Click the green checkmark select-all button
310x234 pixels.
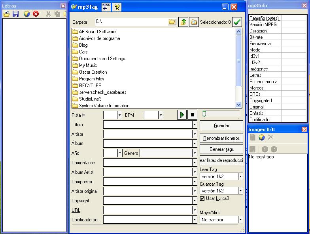click(237, 22)
